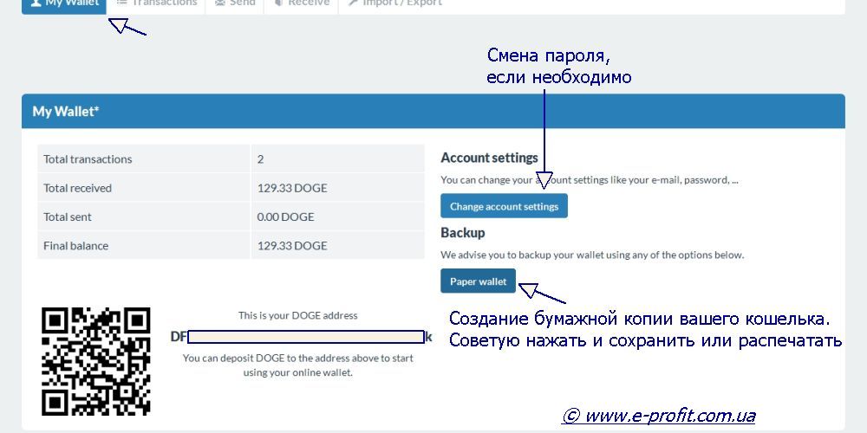
Task: Select the DOGE address field
Action: (305, 337)
